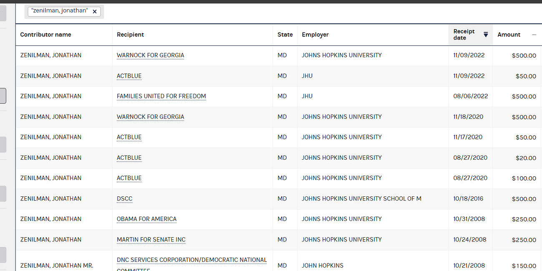Viewport: 542px width, 271px height.
Task: Click the Amount column header
Action: pos(509,35)
